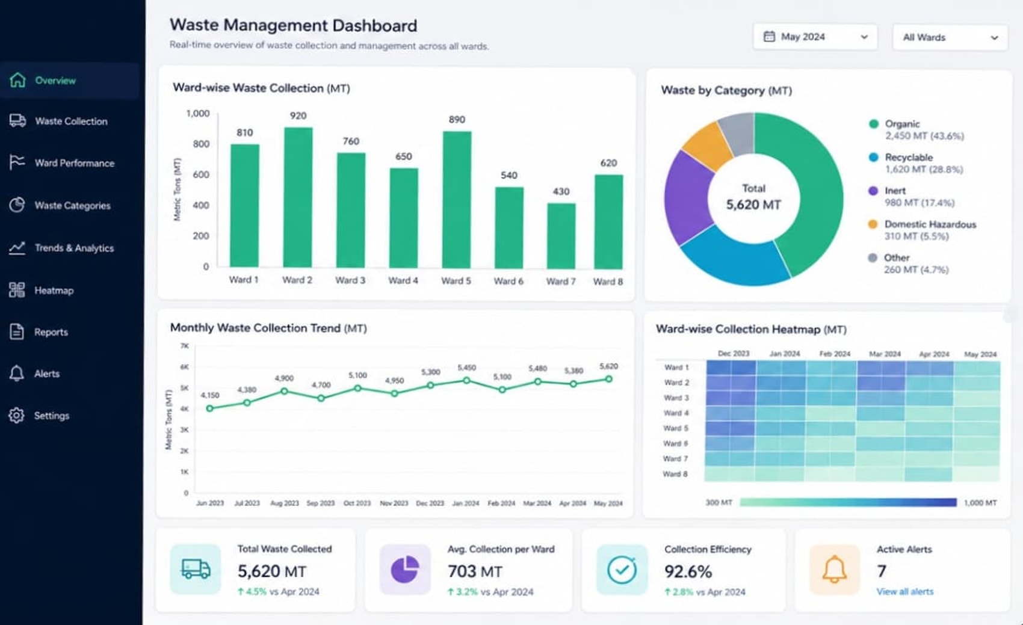Switch to the Heatmap page
The width and height of the screenshot is (1023, 625).
pos(70,290)
